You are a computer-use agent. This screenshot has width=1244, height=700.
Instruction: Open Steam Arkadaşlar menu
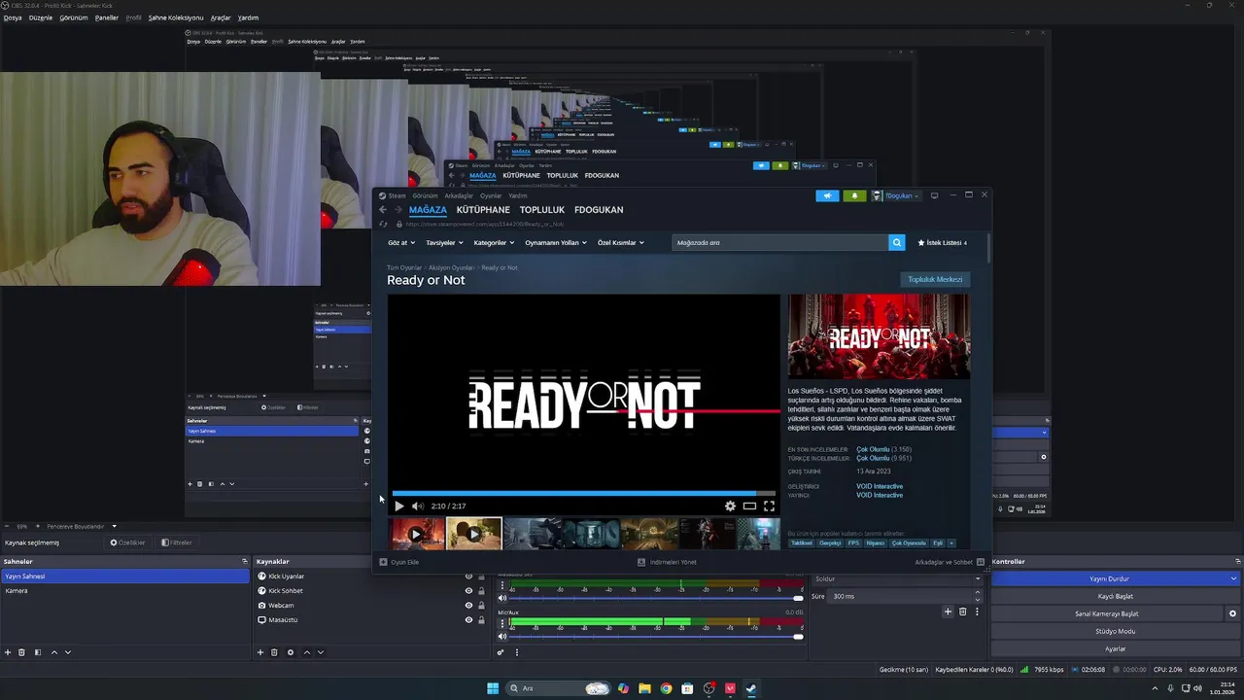point(459,195)
